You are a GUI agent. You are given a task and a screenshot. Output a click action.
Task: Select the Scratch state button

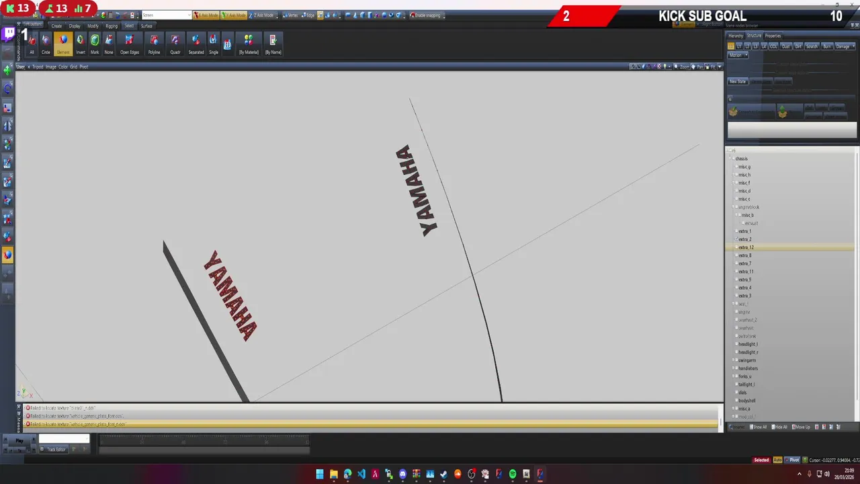pyautogui.click(x=812, y=46)
